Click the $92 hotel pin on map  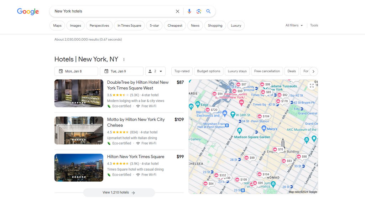(283, 95)
